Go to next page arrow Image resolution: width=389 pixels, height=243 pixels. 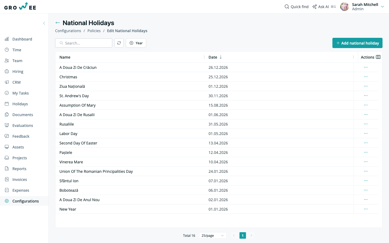coord(251,235)
